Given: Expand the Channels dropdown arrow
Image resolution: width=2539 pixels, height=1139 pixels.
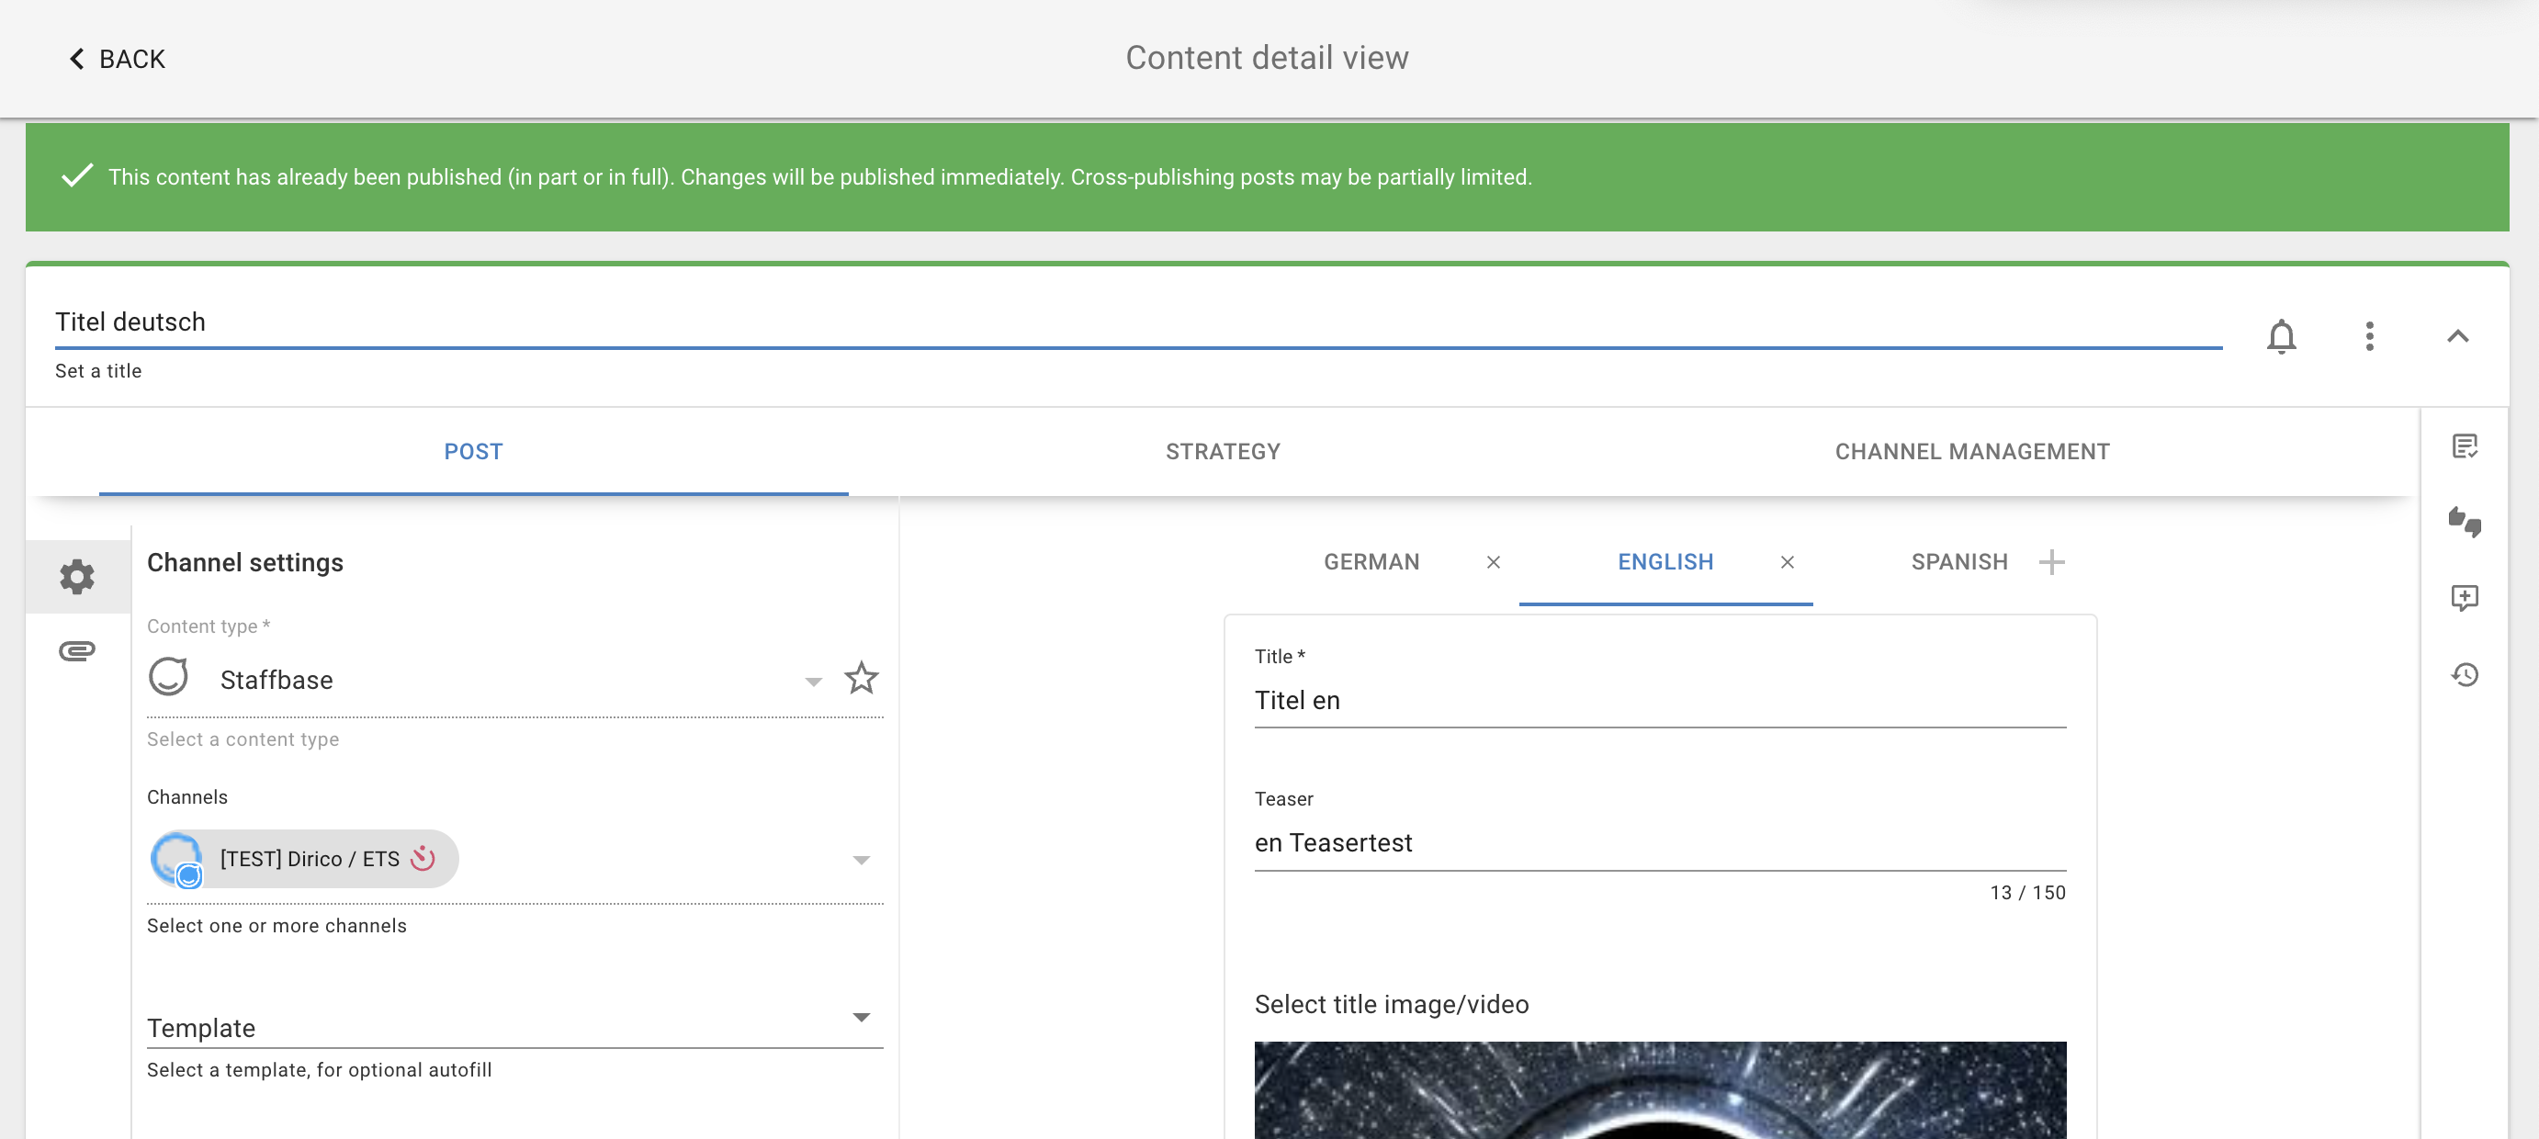Looking at the screenshot, I should tap(862, 860).
